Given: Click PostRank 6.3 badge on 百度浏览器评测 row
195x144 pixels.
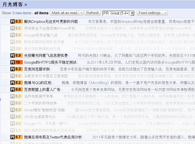Looking at the screenshot, I should (x=16, y=69).
